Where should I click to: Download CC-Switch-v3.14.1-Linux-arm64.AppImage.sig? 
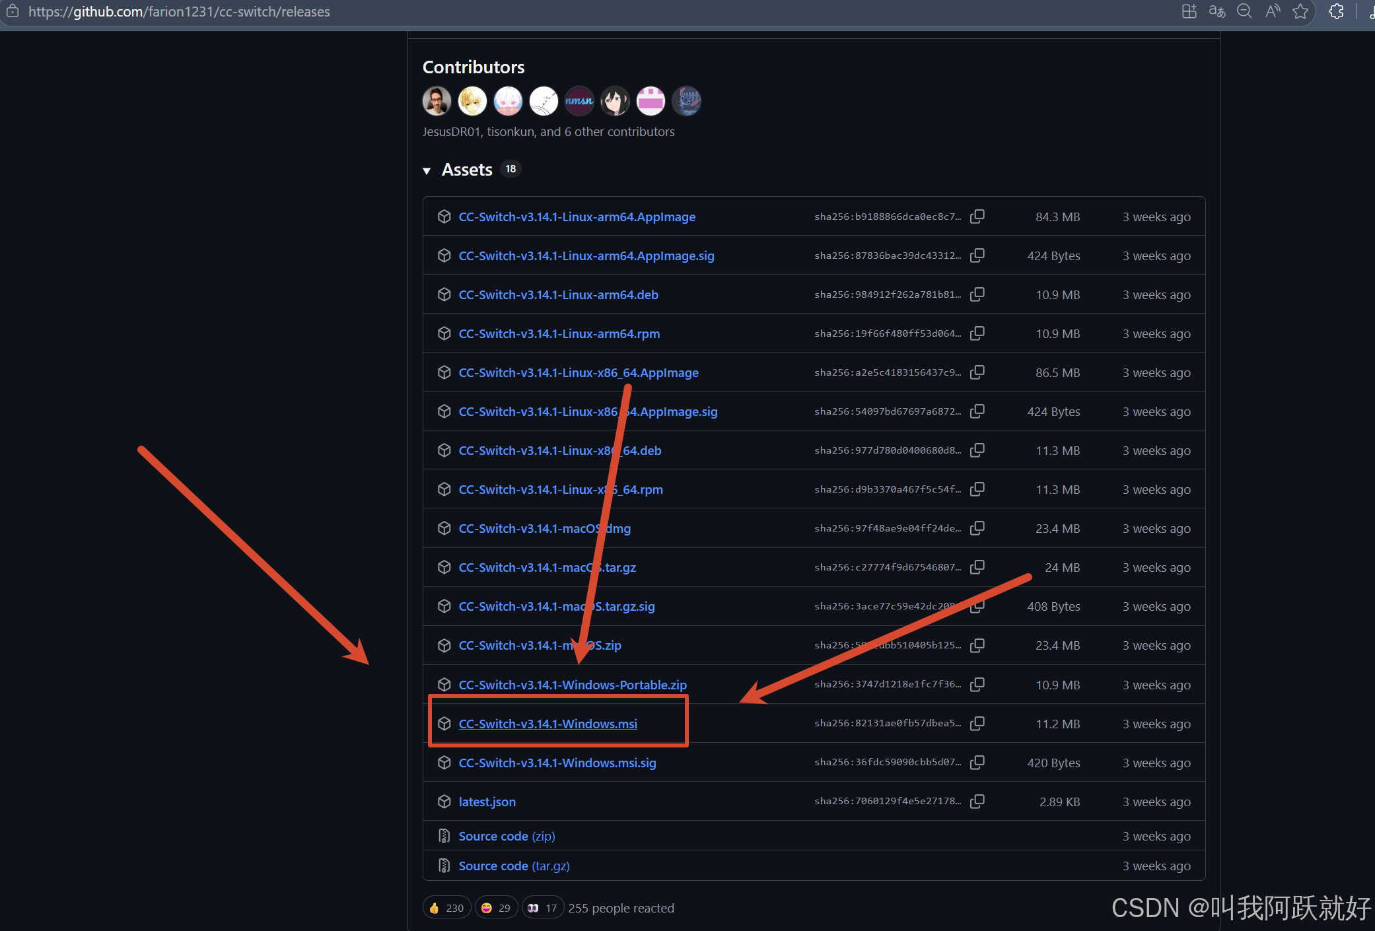(586, 256)
